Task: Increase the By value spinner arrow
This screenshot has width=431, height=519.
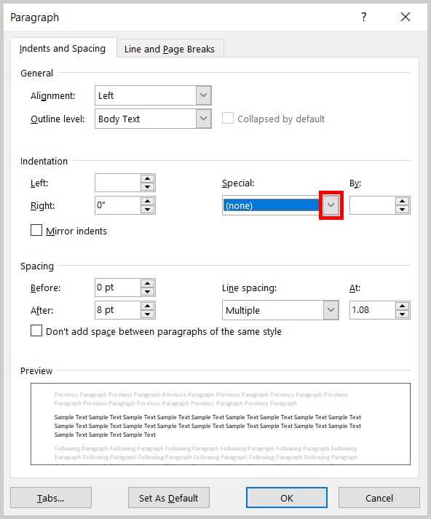Action: (402, 201)
